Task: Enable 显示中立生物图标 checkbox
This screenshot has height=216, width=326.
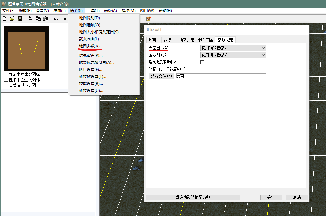Action: click(x=6, y=79)
